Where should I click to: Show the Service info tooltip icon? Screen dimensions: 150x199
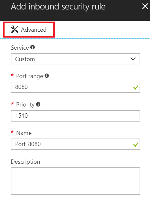tap(33, 47)
